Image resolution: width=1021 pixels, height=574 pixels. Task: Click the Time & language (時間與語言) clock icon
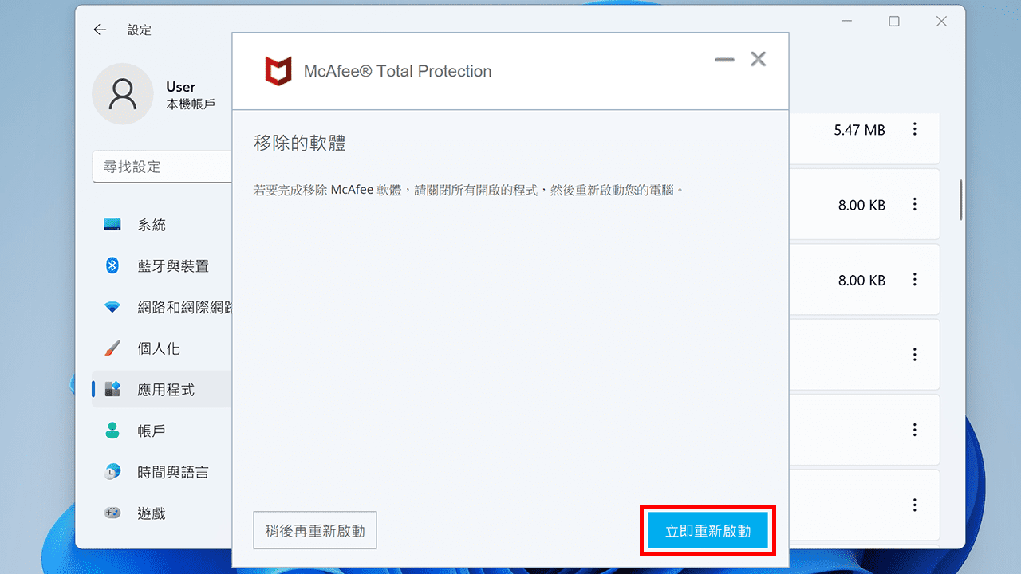tap(112, 472)
